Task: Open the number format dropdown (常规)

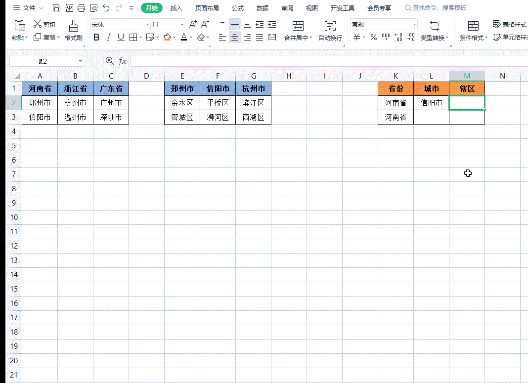Action: click(414, 25)
